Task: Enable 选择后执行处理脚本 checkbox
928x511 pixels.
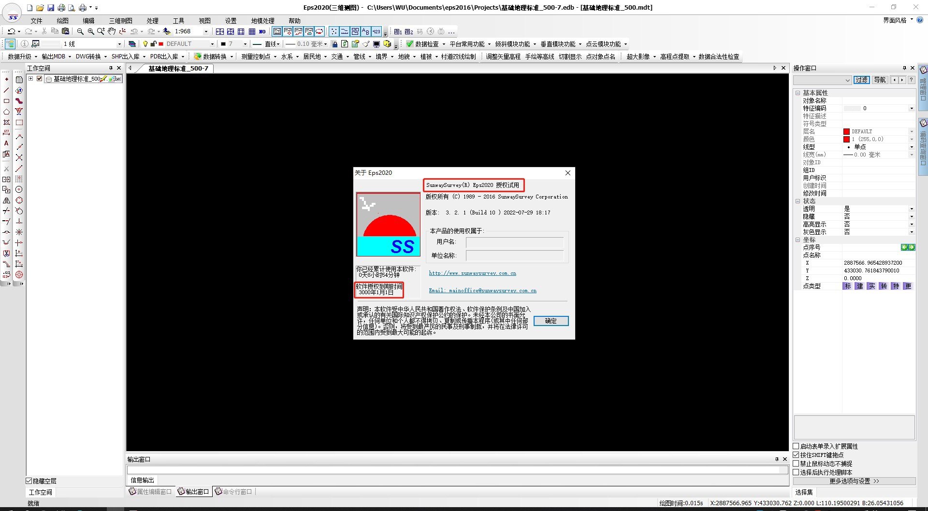Action: 796,472
